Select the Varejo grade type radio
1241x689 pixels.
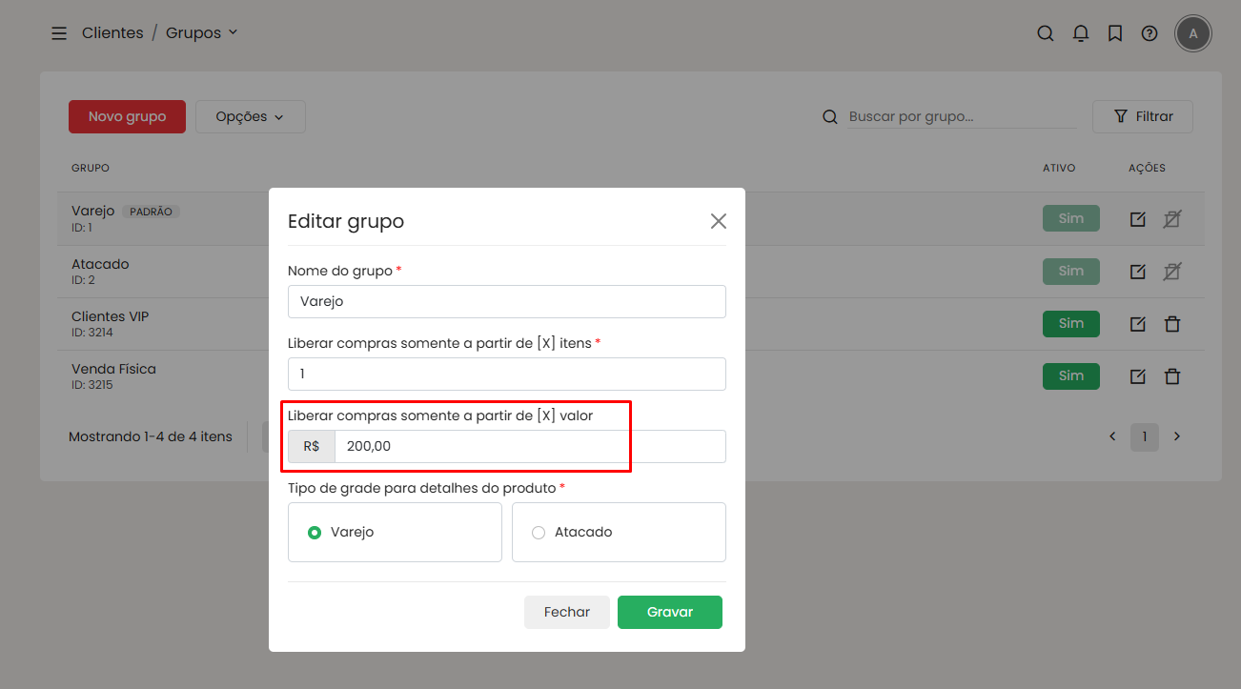pos(315,533)
